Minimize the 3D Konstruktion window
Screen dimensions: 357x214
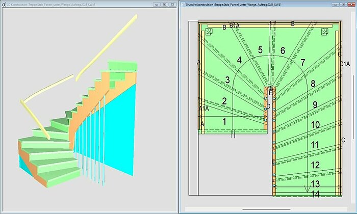click(156, 4)
